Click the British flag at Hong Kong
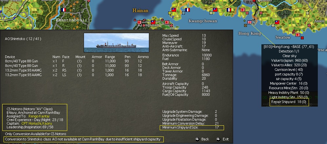This screenshot has width=327, height=144. click(250, 22)
